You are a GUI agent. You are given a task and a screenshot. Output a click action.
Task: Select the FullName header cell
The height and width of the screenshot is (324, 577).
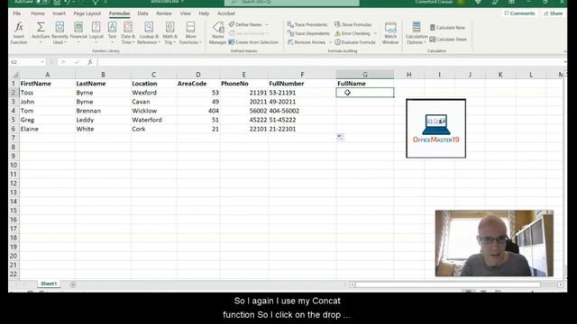[364, 84]
